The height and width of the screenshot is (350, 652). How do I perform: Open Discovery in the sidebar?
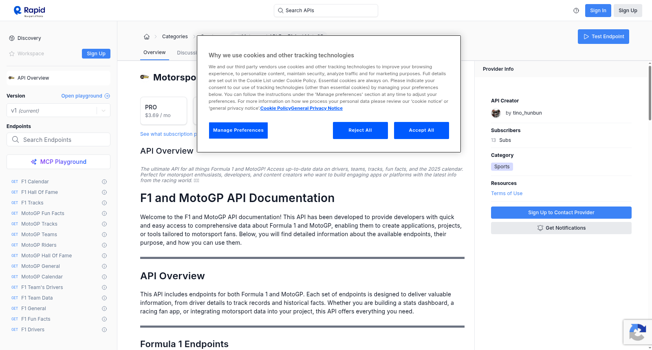pyautogui.click(x=29, y=38)
